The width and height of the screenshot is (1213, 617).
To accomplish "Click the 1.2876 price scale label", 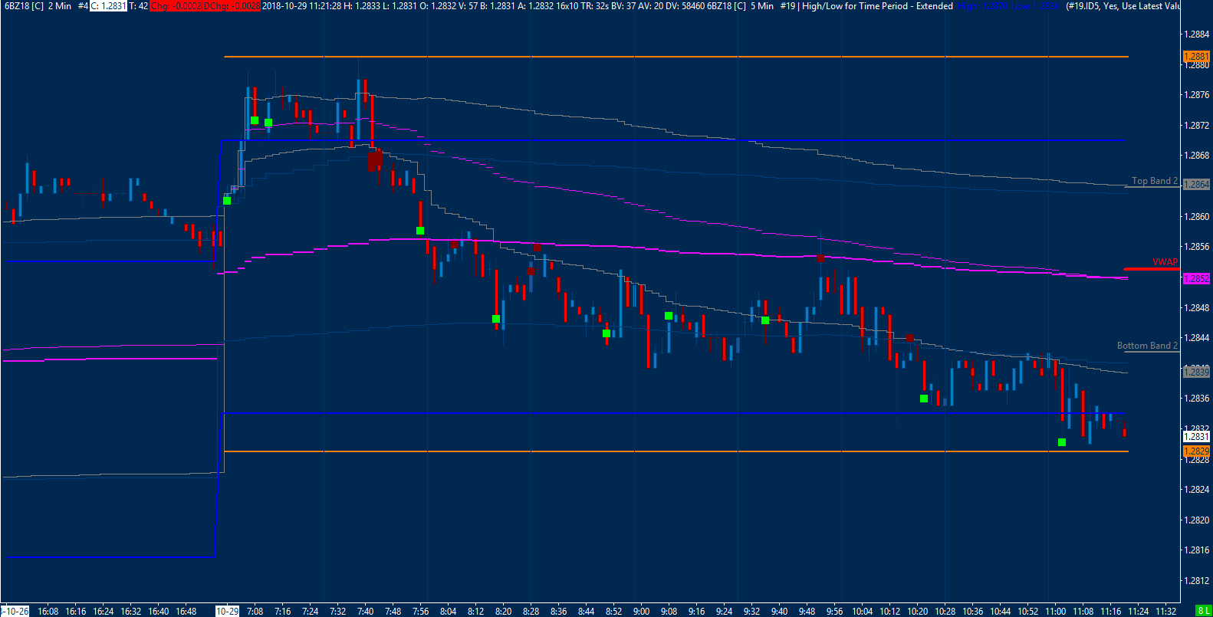I will pyautogui.click(x=1196, y=95).
